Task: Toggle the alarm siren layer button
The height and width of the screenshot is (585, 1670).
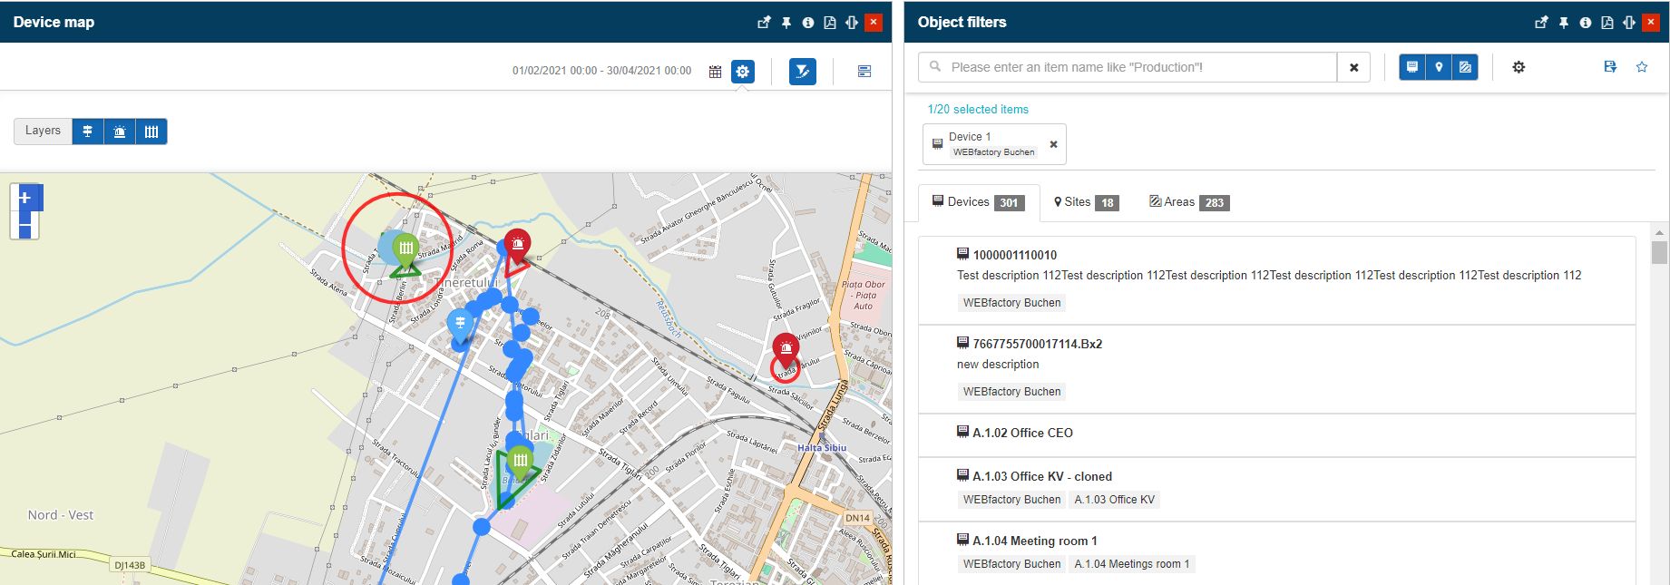Action: pos(120,132)
